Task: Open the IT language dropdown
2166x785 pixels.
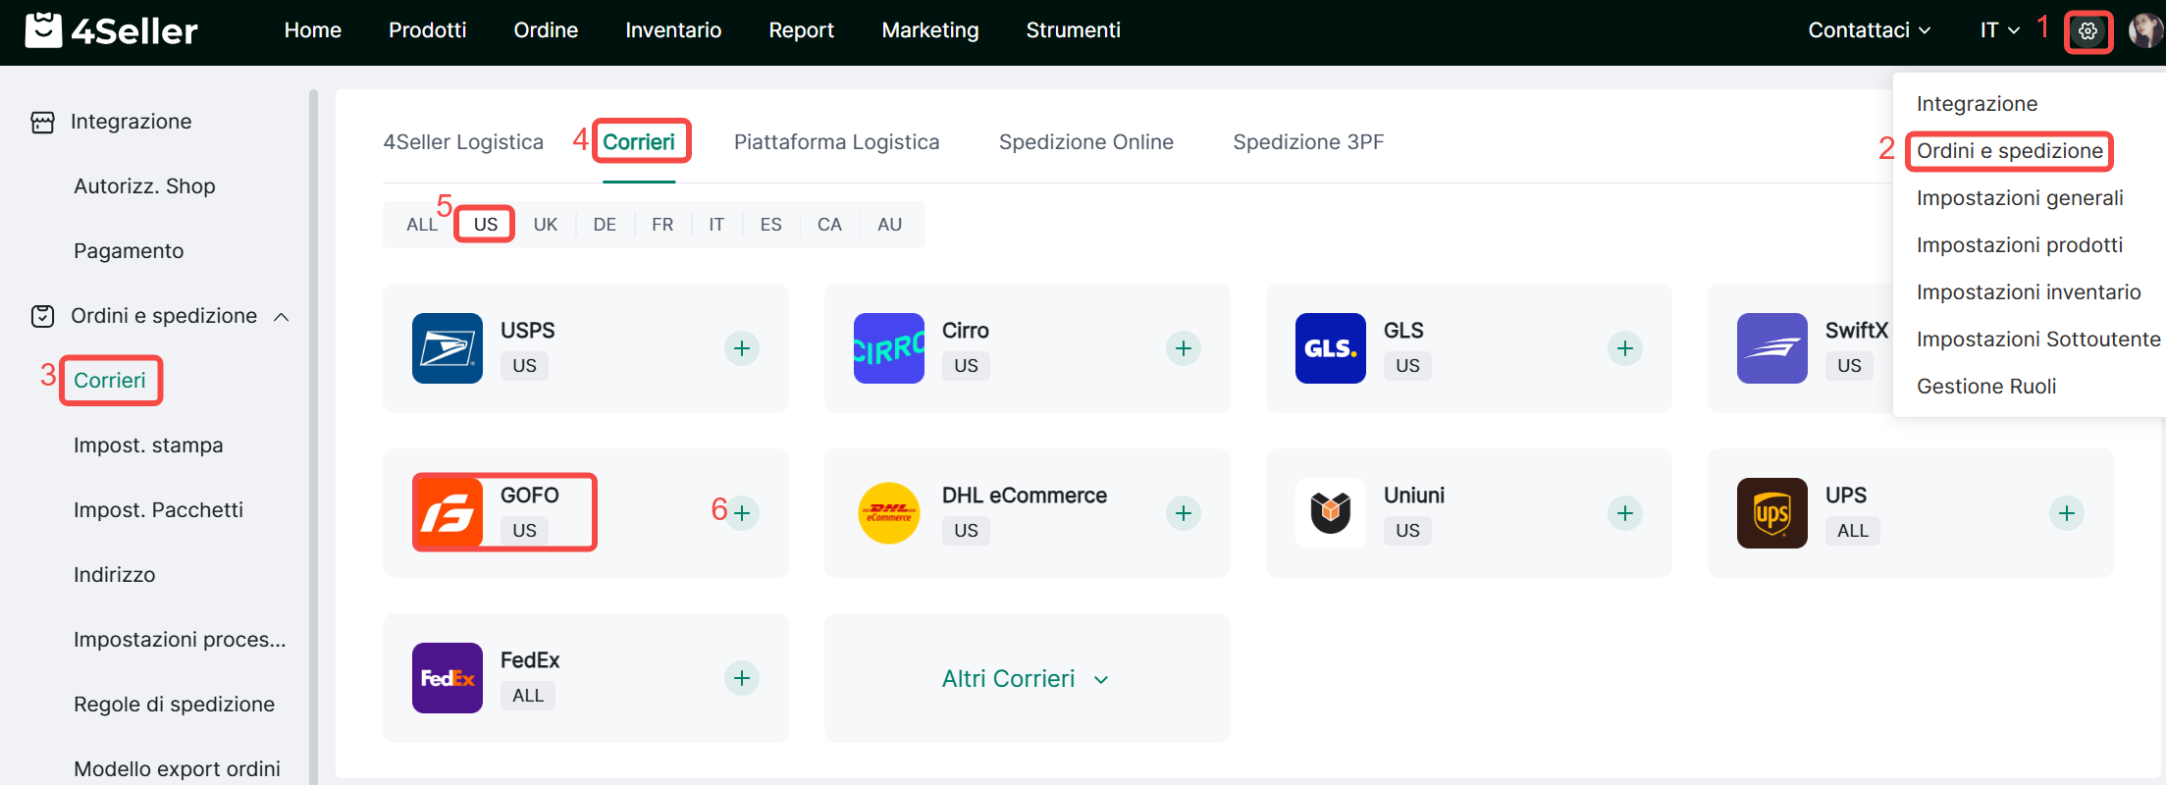Action: tap(1999, 30)
